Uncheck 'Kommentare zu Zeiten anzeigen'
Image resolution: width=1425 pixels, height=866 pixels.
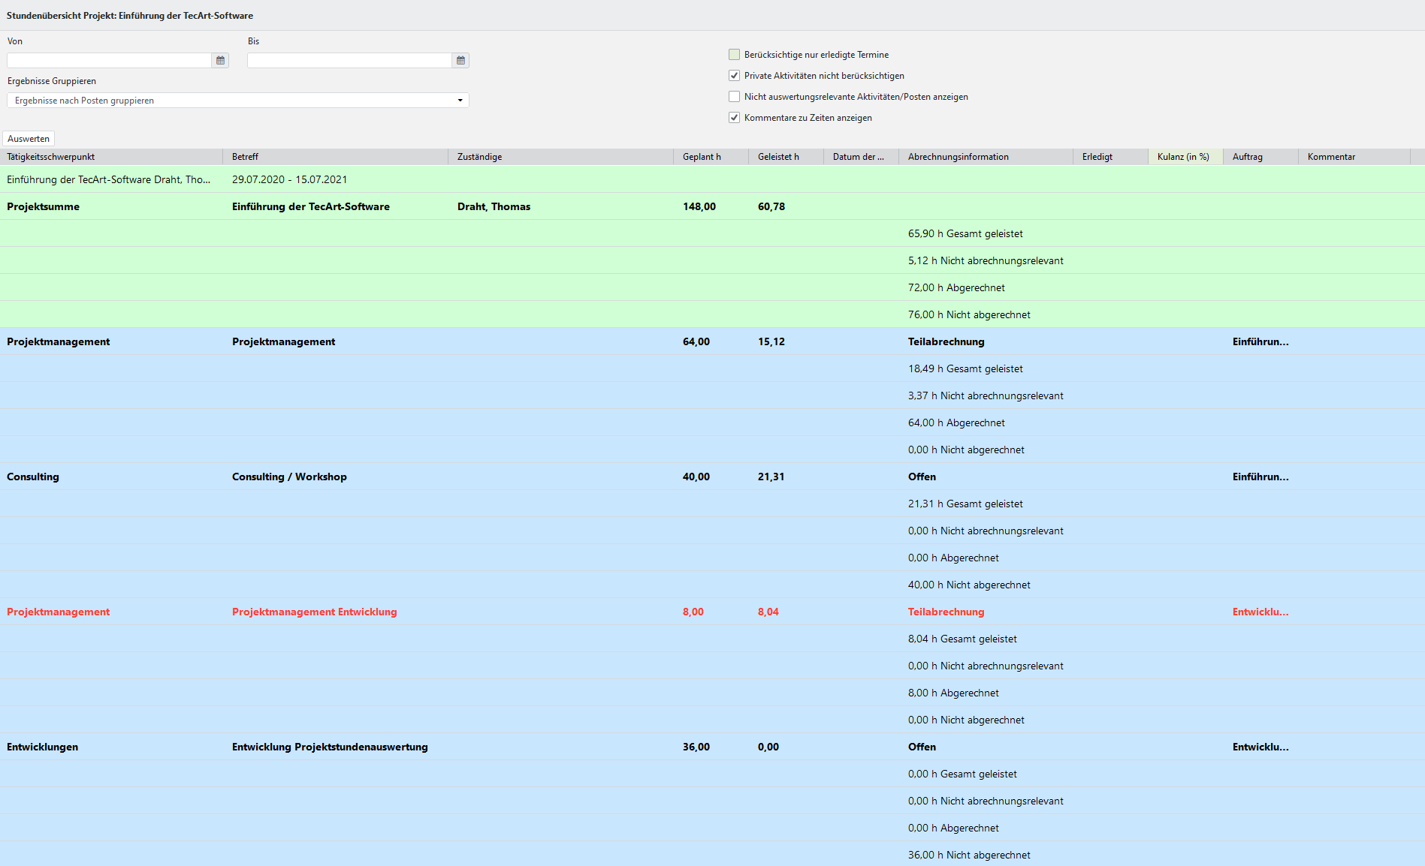click(x=734, y=118)
